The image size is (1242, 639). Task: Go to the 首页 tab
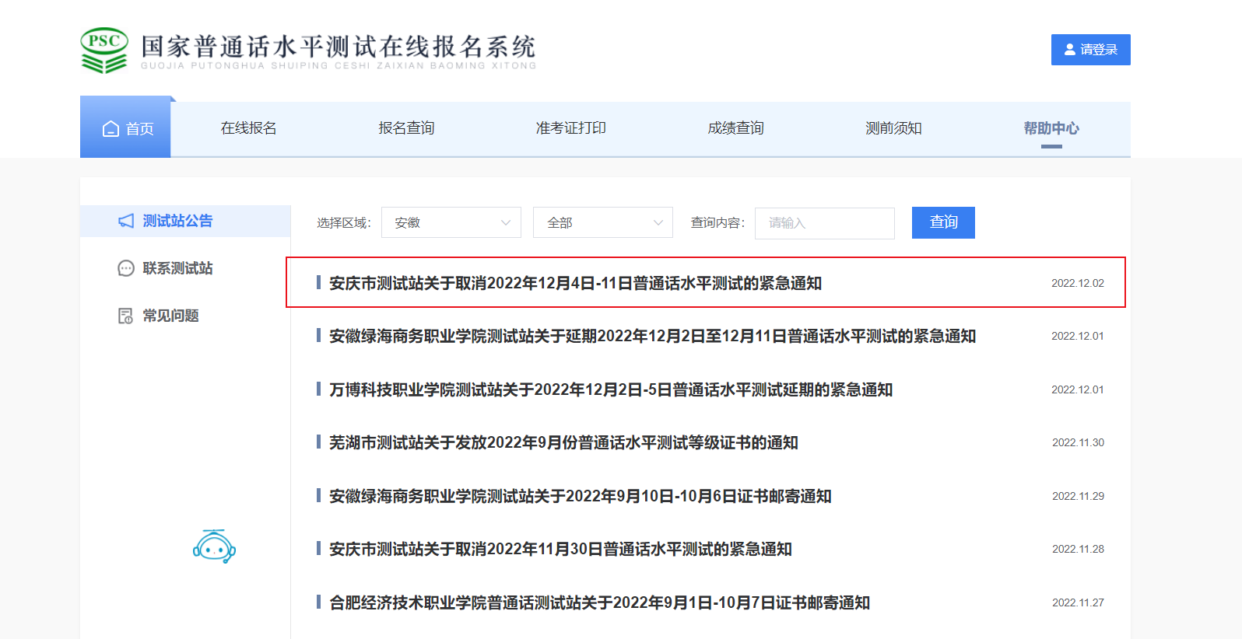point(125,127)
